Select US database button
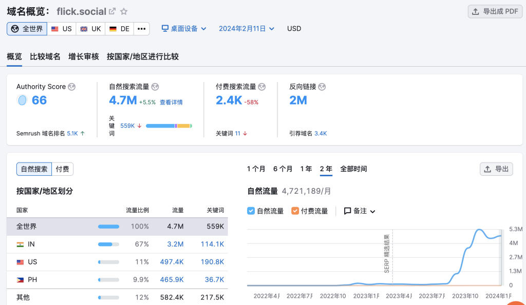The height and width of the screenshot is (305, 526). point(62,29)
